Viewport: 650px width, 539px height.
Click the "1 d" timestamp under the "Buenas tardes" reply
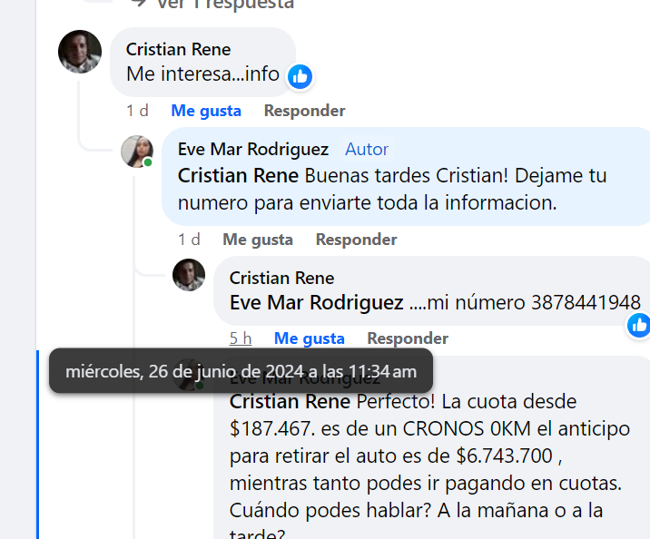point(189,240)
